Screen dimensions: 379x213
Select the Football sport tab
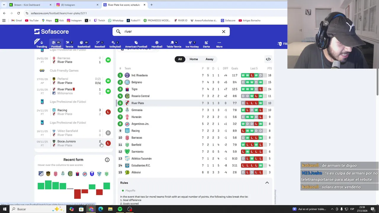point(56,44)
